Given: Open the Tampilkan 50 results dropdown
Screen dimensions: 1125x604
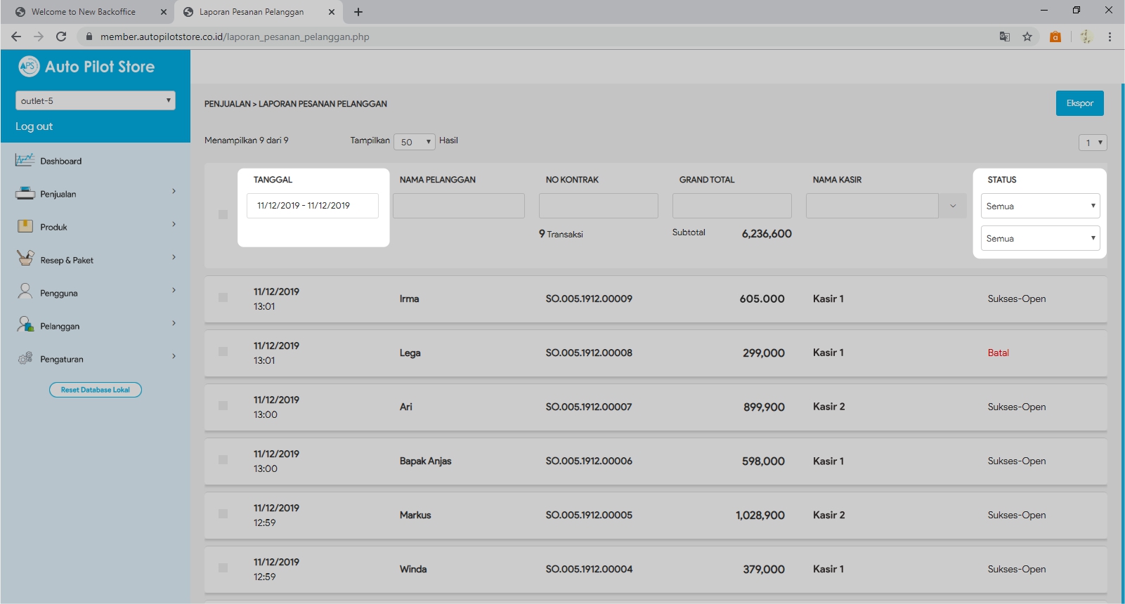Looking at the screenshot, I should tap(415, 142).
